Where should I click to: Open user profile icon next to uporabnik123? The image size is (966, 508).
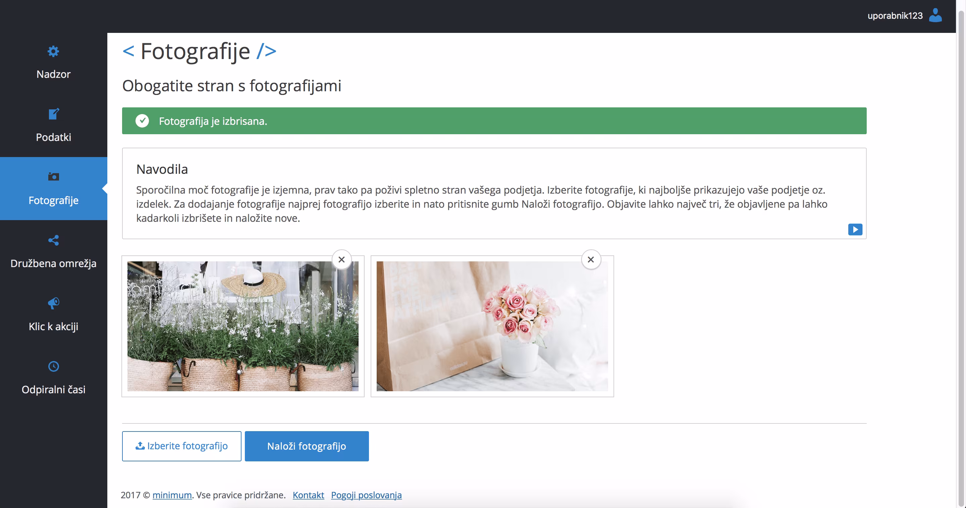point(935,15)
